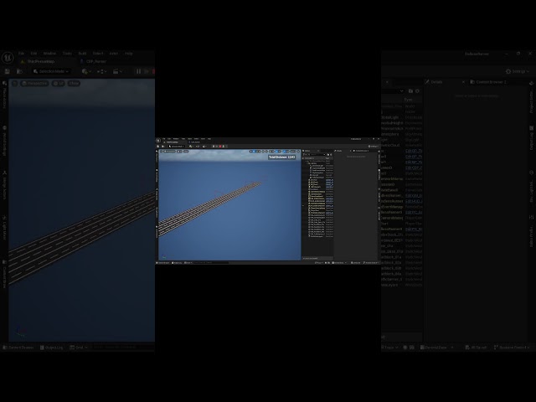Open the add content dropdown in toolbar
The image size is (536, 402).
[x=86, y=71]
